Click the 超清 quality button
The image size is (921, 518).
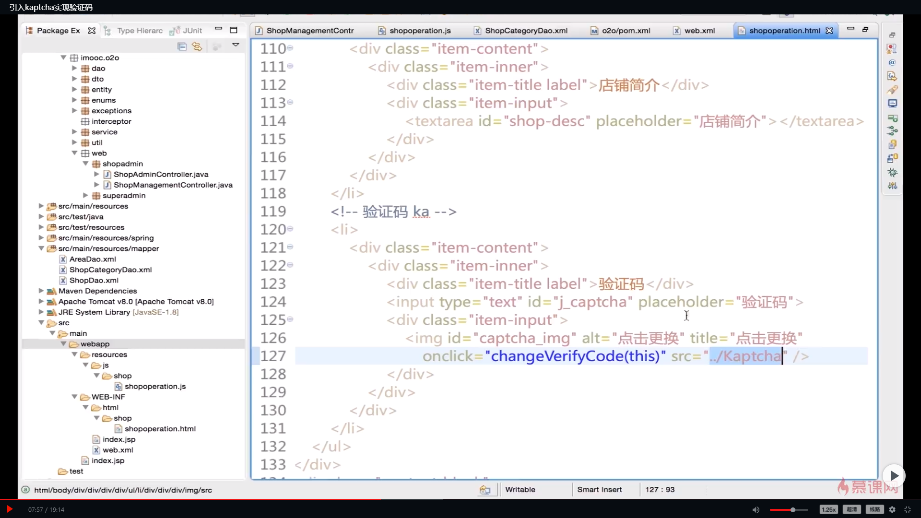[x=852, y=510]
